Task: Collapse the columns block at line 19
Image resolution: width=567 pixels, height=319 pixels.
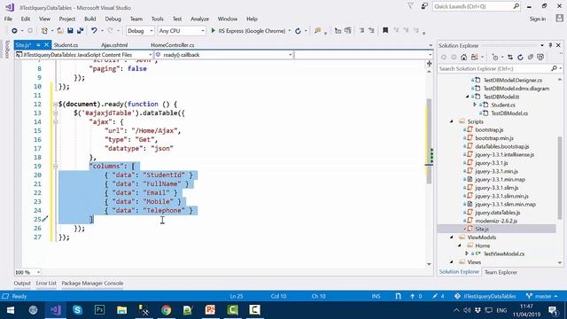Action: pyautogui.click(x=55, y=166)
